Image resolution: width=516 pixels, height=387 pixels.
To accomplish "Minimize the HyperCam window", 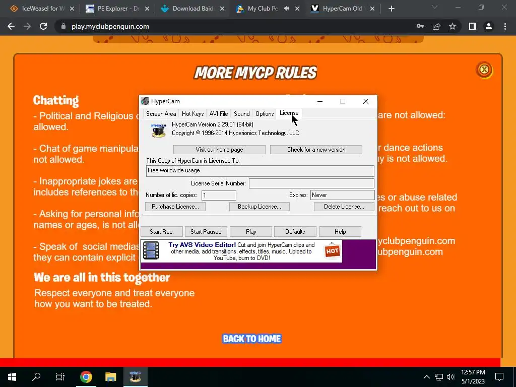I will click(320, 101).
